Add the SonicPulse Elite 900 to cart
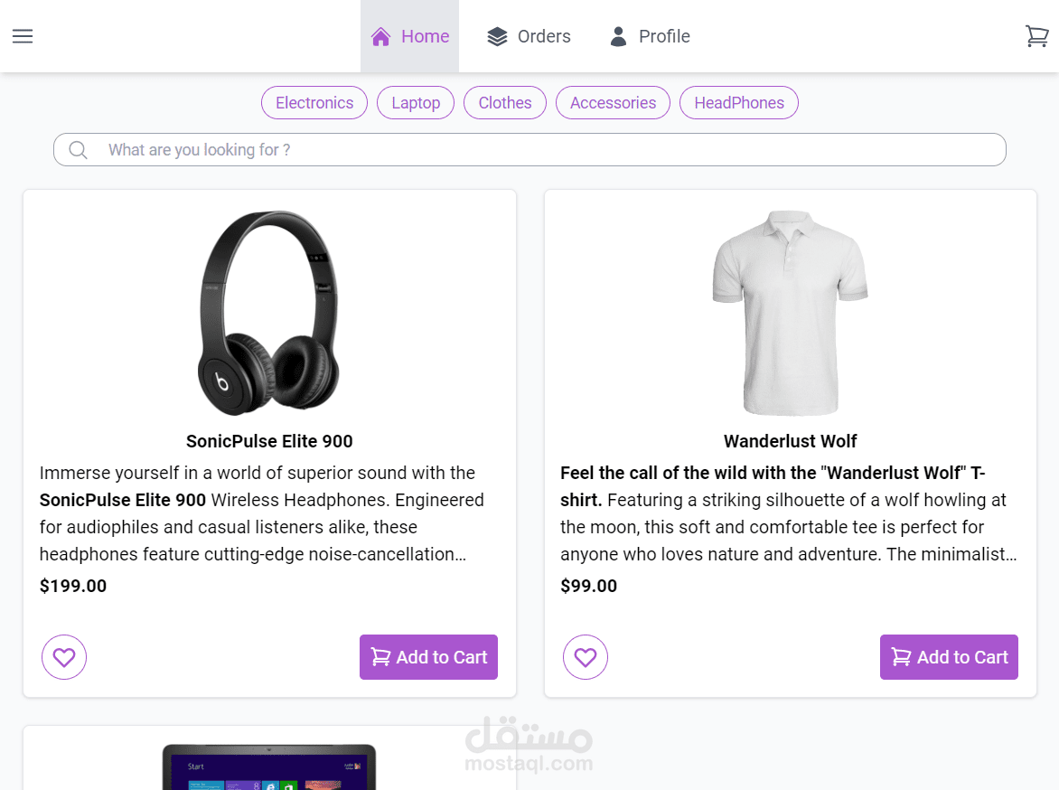Viewport: 1059px width, 790px height. (x=428, y=657)
